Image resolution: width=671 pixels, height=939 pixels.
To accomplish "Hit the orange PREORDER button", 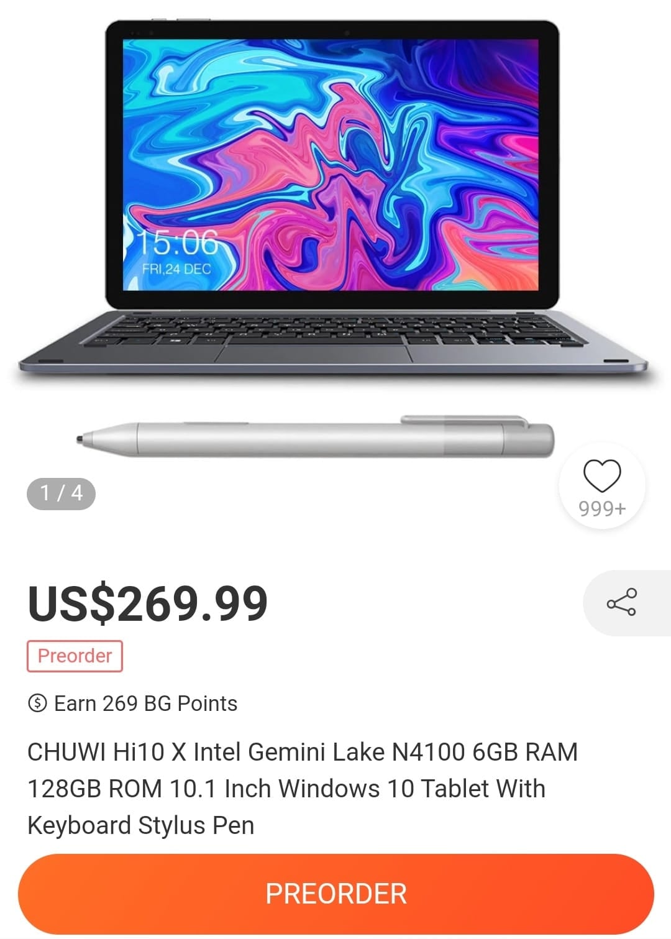I will 335,894.
